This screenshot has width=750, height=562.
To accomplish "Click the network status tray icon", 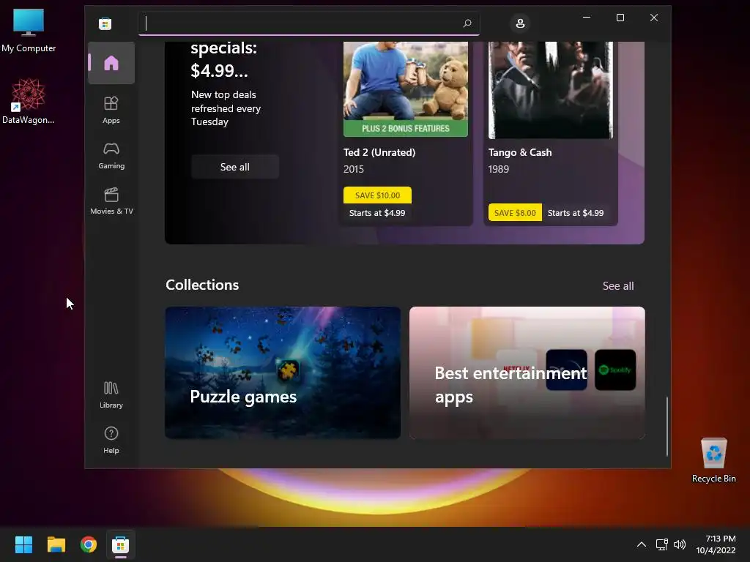I will tap(662, 544).
